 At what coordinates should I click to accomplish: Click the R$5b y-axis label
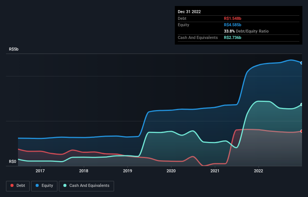point(14,49)
